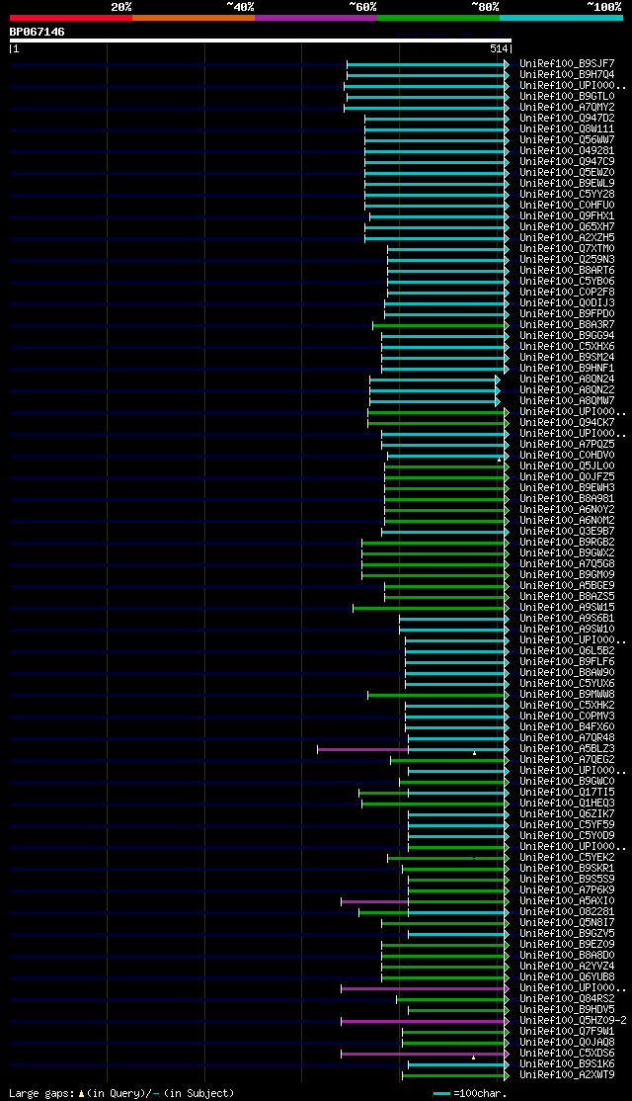Open hit UniRef100_B9SJF7

click(x=568, y=64)
